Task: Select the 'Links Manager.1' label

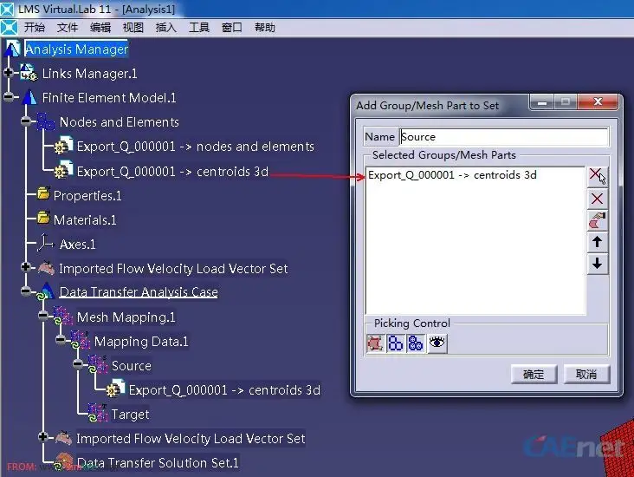Action: pyautogui.click(x=89, y=74)
